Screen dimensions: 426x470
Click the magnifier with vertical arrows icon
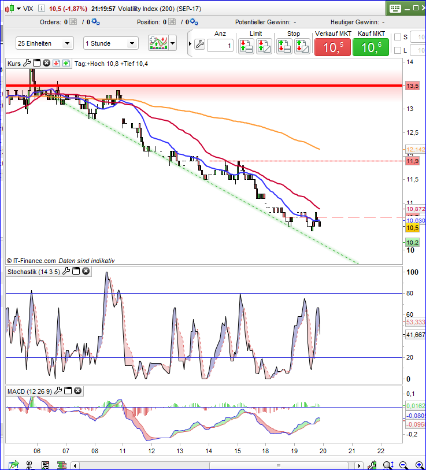388,465
